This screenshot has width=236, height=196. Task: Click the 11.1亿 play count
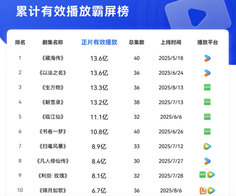point(99,117)
